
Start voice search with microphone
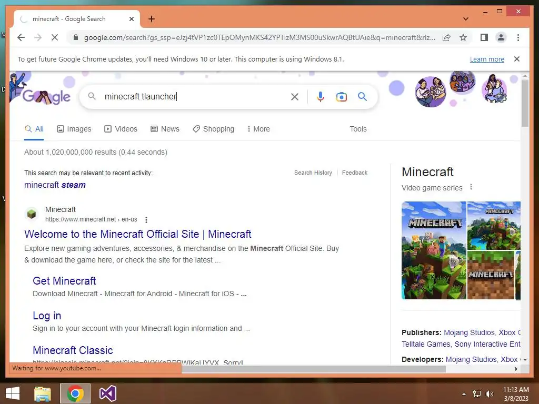(321, 97)
